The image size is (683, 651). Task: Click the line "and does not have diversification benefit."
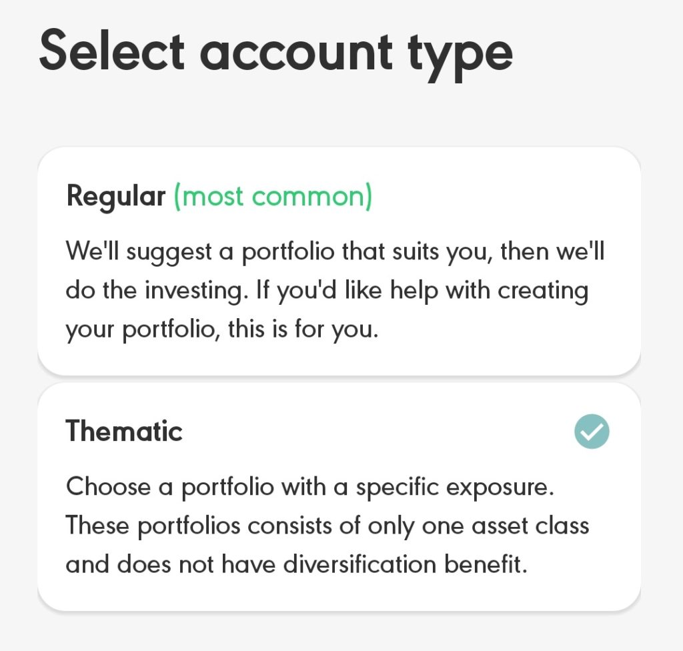coord(296,565)
